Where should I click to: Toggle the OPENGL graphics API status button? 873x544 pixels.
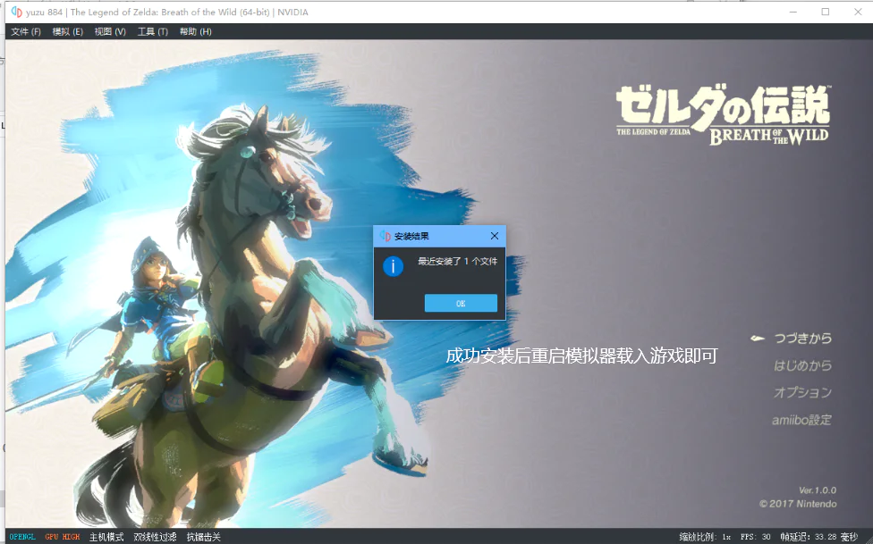point(22,537)
